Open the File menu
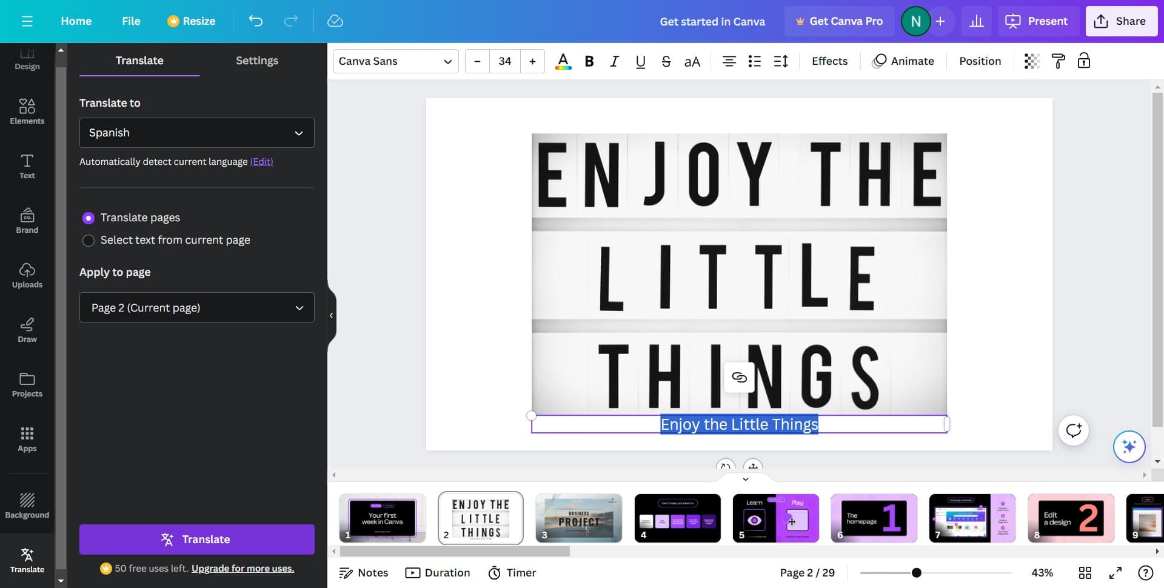1164x588 pixels. click(x=131, y=21)
